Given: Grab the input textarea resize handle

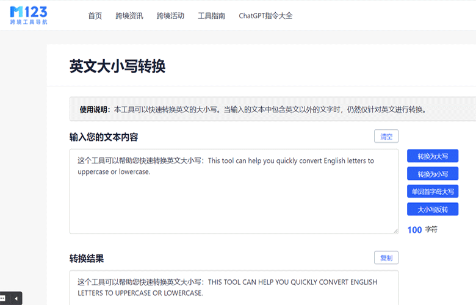Looking at the screenshot, I should (395, 231).
